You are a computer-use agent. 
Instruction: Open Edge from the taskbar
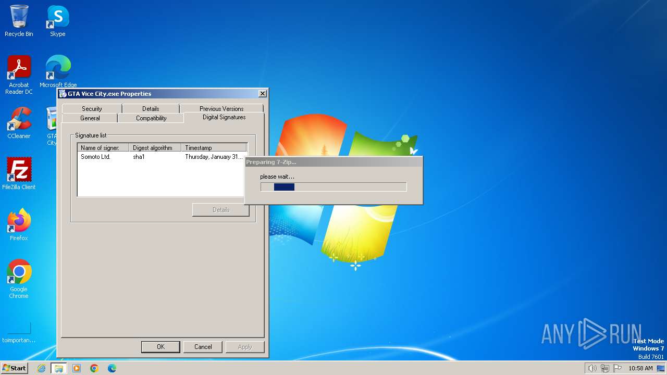[x=112, y=368]
